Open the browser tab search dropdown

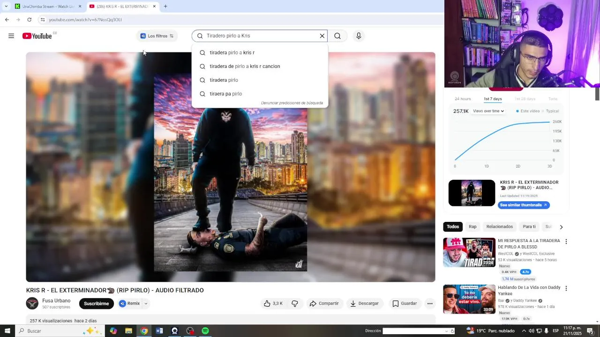point(6,7)
